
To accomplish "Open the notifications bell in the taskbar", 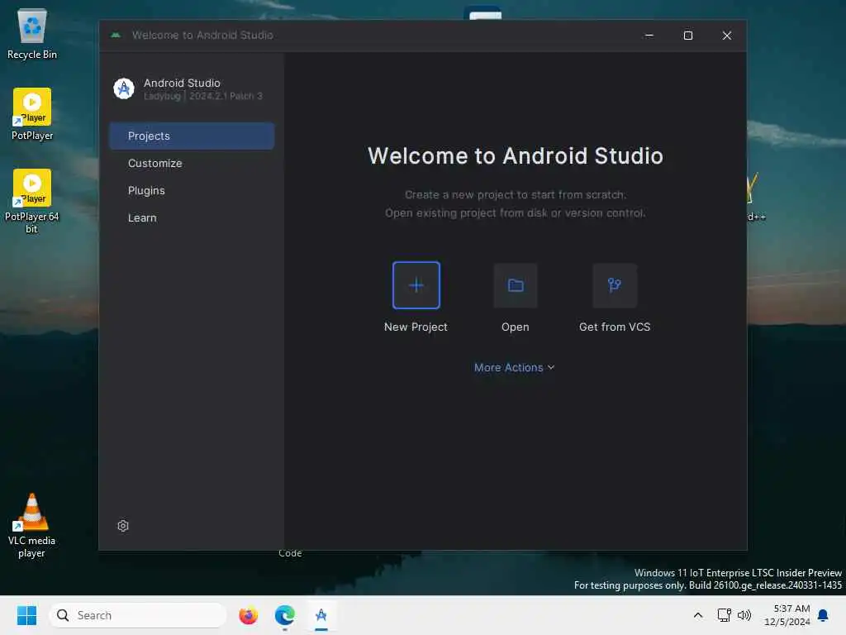I will [823, 615].
